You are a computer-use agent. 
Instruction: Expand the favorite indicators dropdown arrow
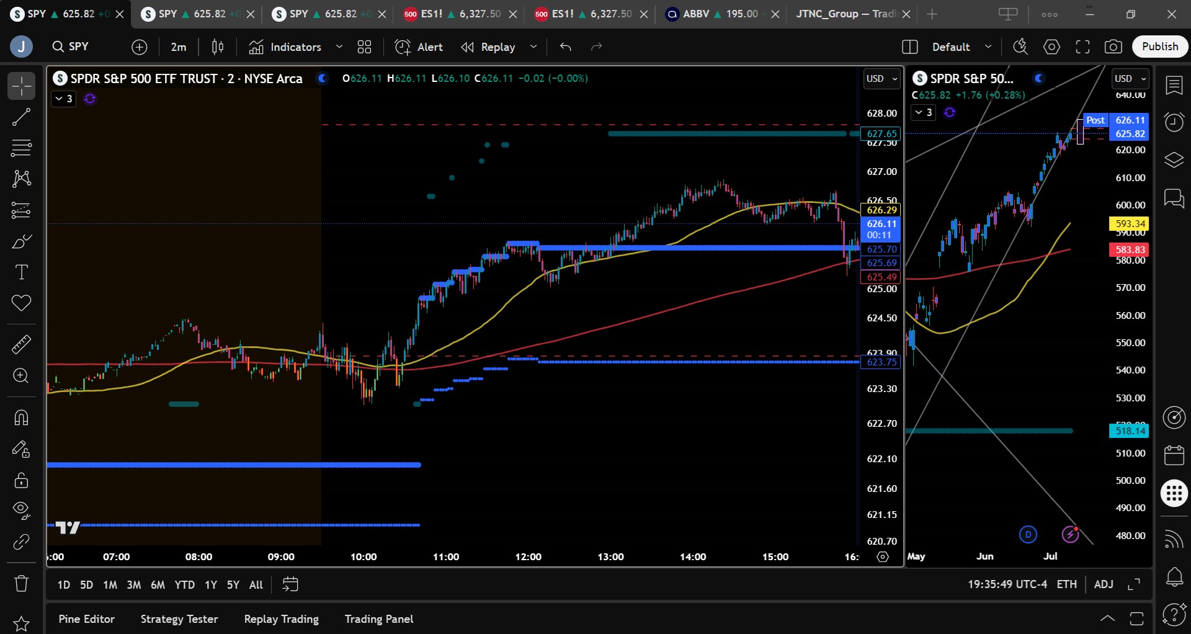click(x=339, y=47)
